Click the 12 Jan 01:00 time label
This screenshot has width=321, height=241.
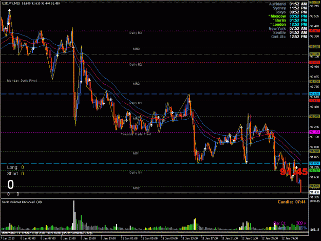pos(250,238)
